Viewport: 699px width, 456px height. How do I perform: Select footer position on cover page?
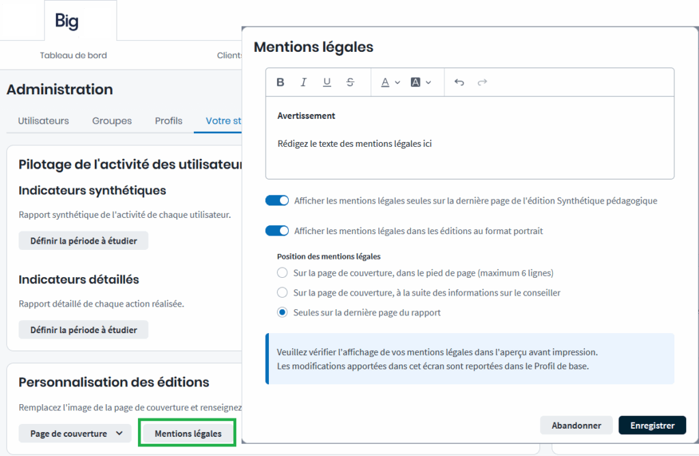click(x=283, y=273)
